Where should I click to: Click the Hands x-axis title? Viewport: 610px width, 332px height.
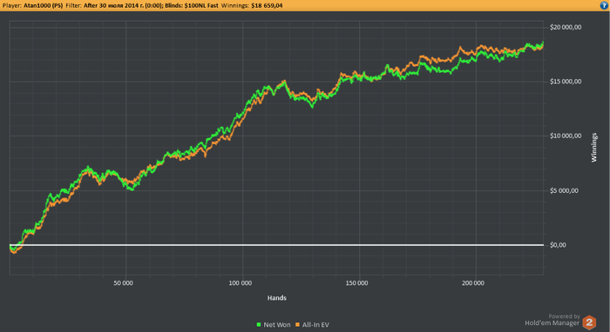click(x=276, y=298)
